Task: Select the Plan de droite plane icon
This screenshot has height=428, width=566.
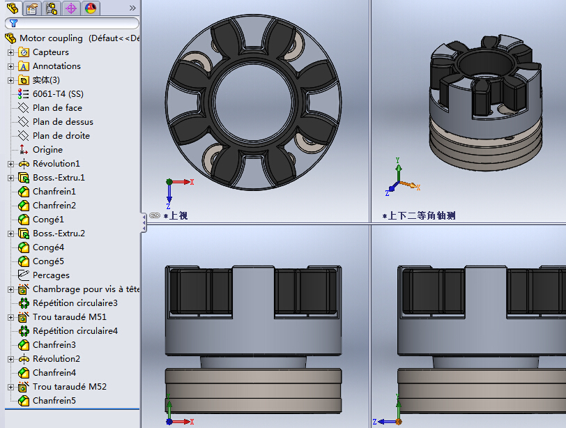Action: click(x=24, y=136)
